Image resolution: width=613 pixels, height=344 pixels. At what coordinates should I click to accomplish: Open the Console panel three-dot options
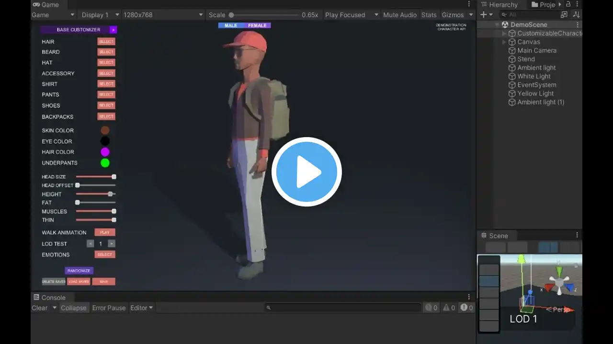pos(469,297)
